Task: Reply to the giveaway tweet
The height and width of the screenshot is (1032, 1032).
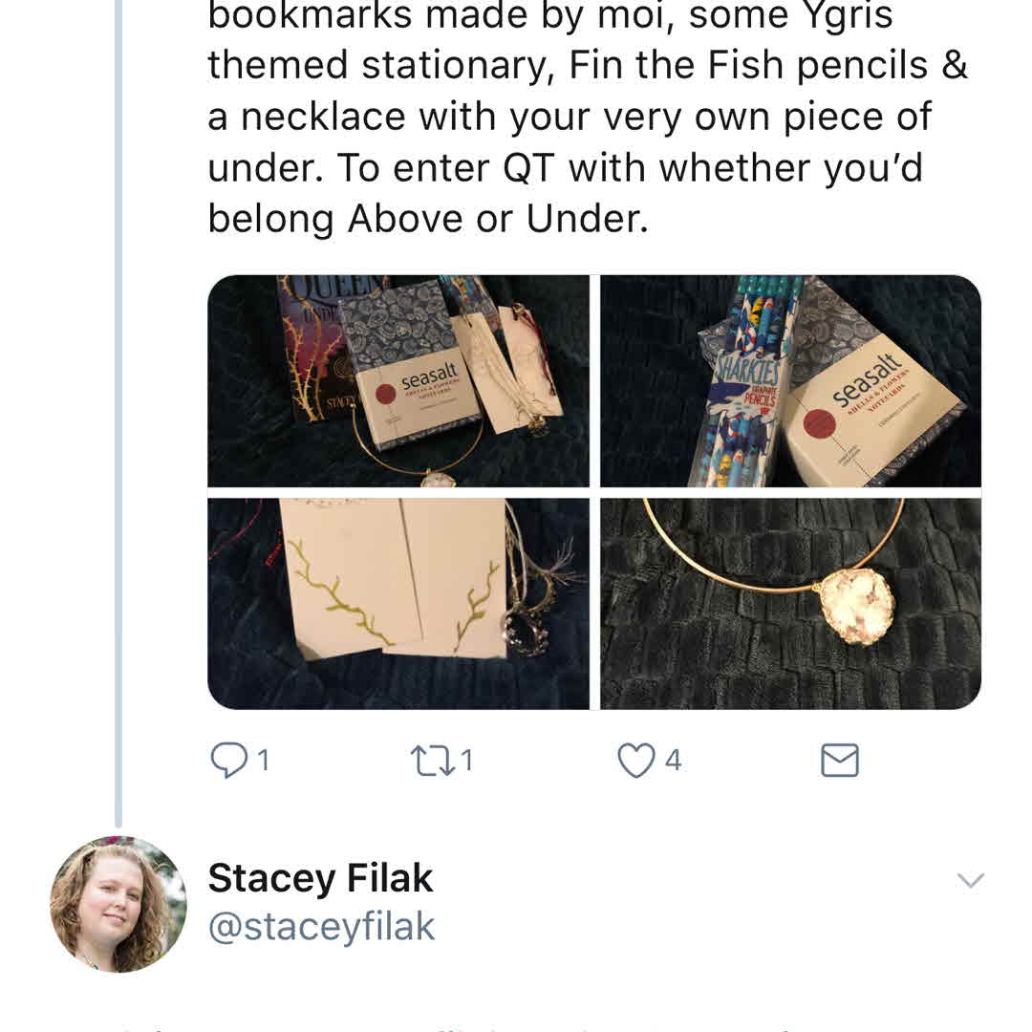Action: click(x=228, y=761)
